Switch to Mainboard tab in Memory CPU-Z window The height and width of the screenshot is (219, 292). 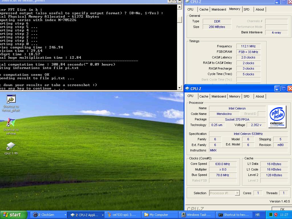(219, 9)
